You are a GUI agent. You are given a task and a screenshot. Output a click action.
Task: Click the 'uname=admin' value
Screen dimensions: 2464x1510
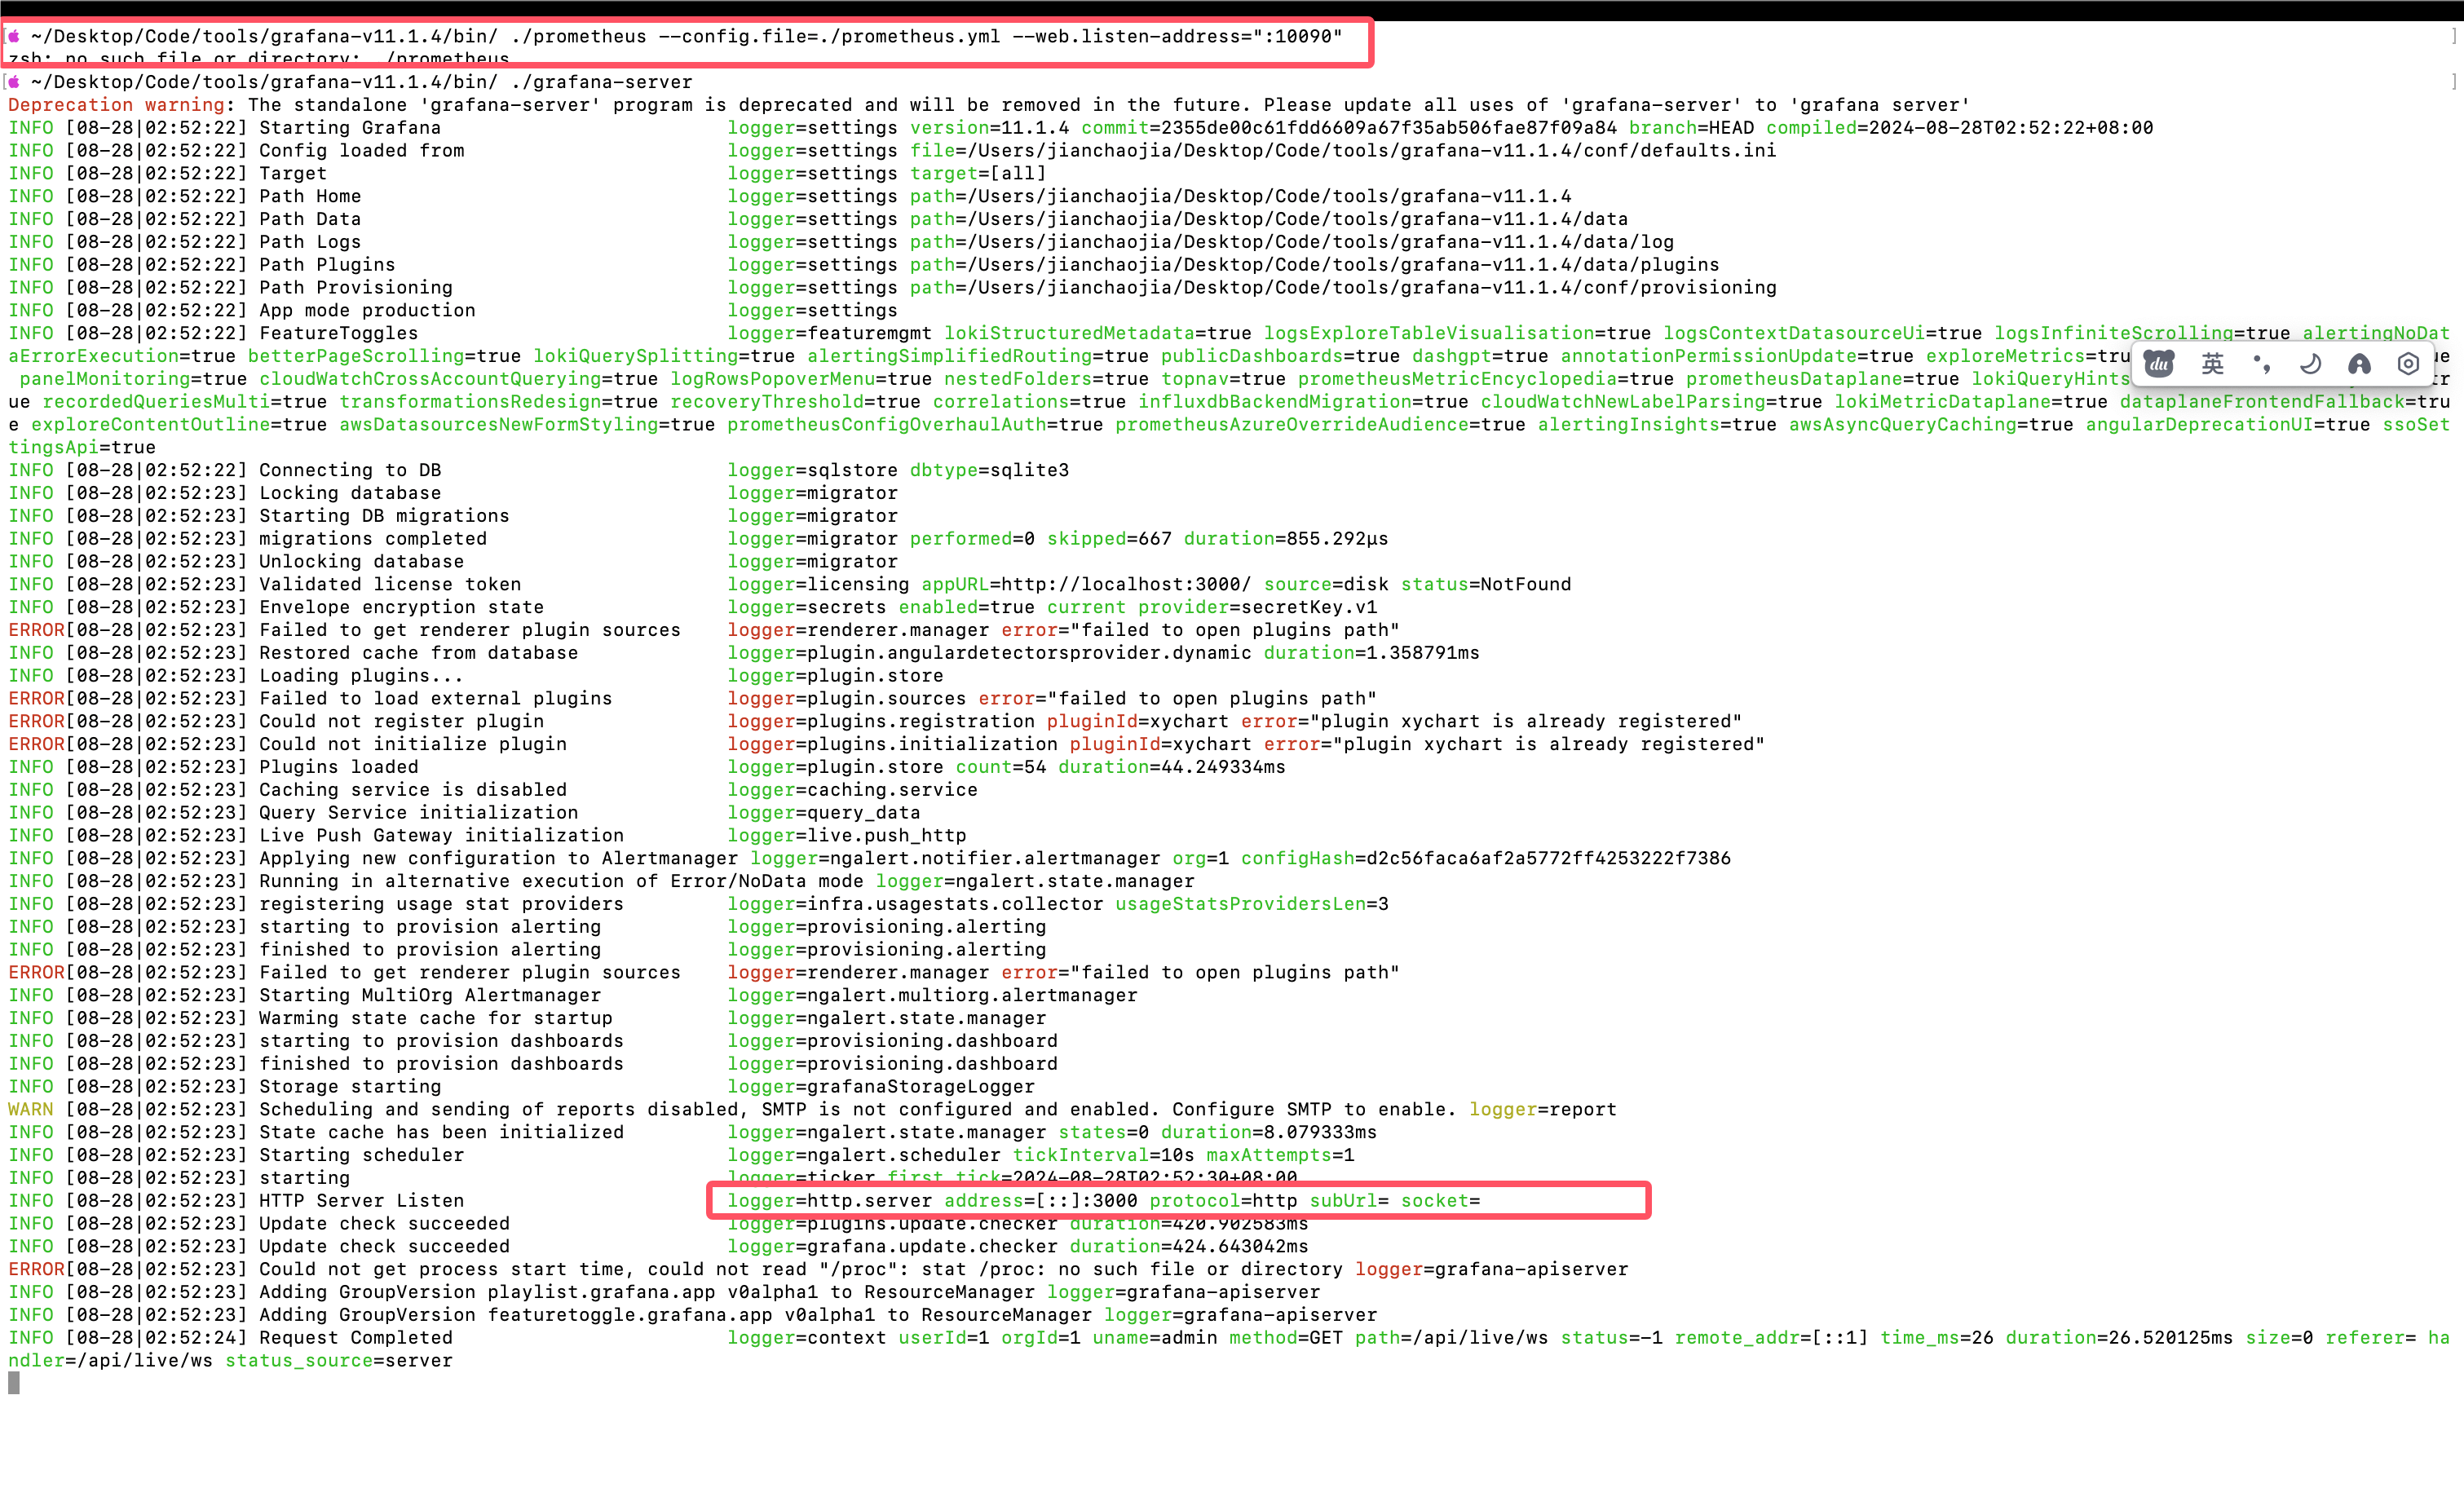pyautogui.click(x=1154, y=1339)
